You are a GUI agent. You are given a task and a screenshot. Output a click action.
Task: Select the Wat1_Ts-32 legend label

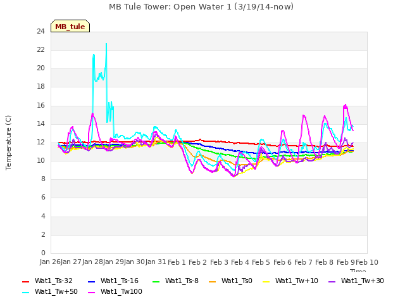point(54,281)
